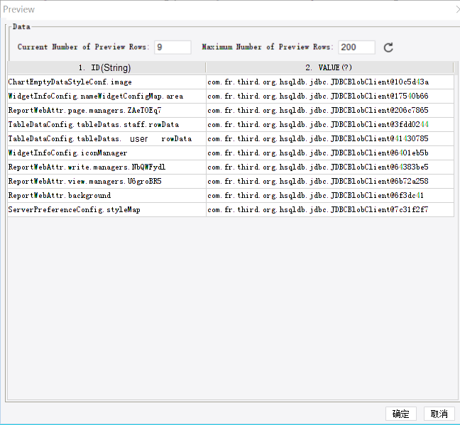Image resolution: width=460 pixels, height=425 pixels.
Task: Select ChartEmptyDataStyleConf.image cell
Action: (106, 82)
